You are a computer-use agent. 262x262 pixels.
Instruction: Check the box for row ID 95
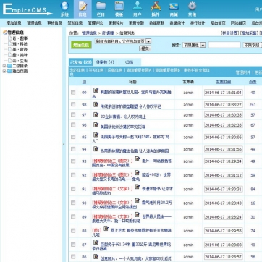(x=73, y=137)
